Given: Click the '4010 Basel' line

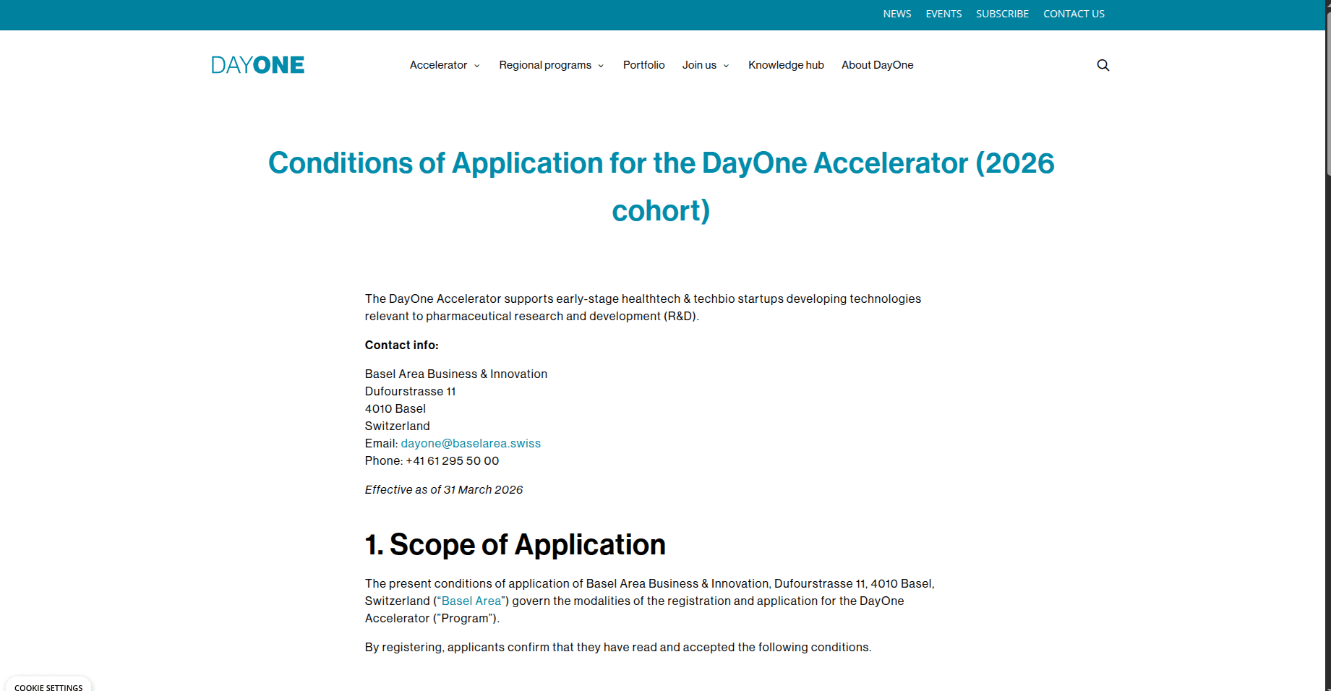Looking at the screenshot, I should click(395, 408).
